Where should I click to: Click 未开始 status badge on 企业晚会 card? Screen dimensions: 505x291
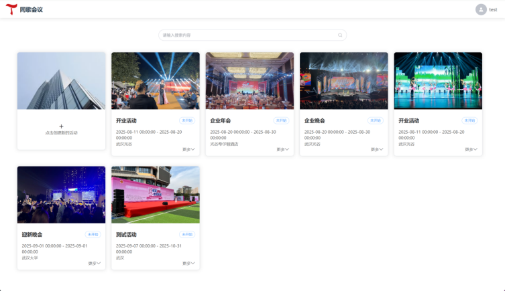pyautogui.click(x=376, y=120)
